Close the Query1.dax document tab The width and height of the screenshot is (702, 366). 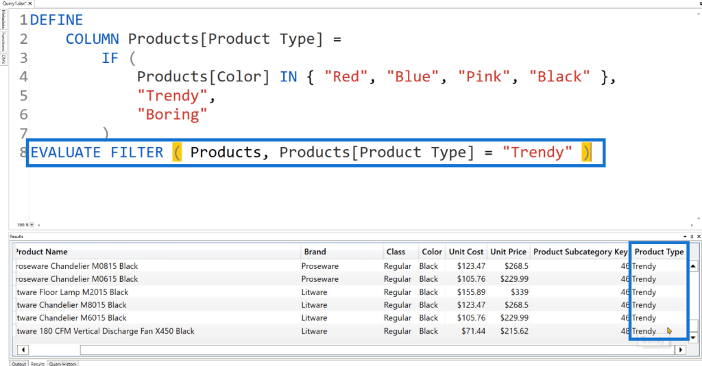pos(30,3)
